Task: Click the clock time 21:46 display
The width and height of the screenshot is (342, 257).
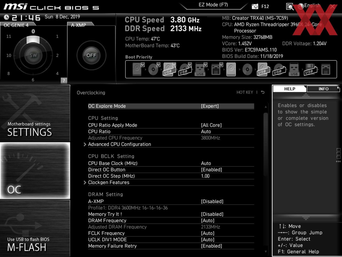Action: pyautogui.click(x=26, y=17)
